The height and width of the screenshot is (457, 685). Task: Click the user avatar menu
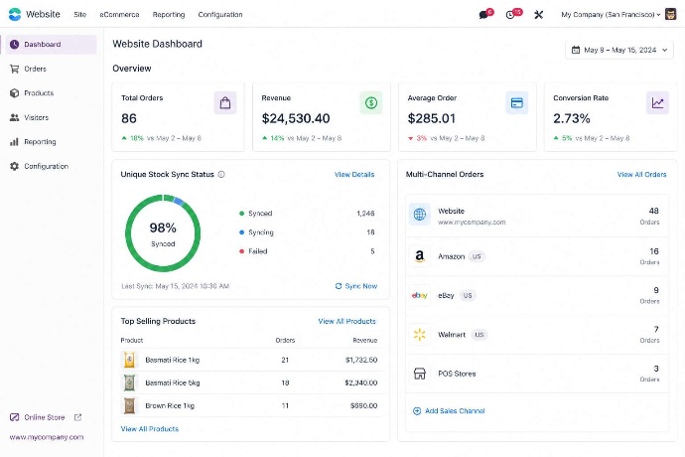pos(670,15)
